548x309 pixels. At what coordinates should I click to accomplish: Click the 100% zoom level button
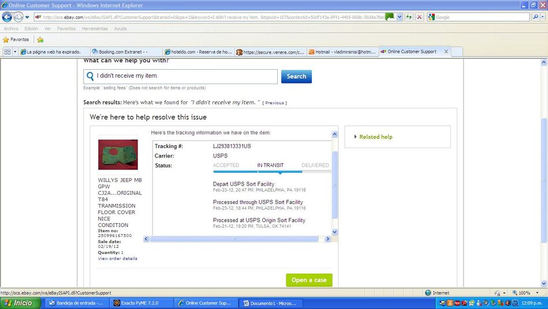521,293
